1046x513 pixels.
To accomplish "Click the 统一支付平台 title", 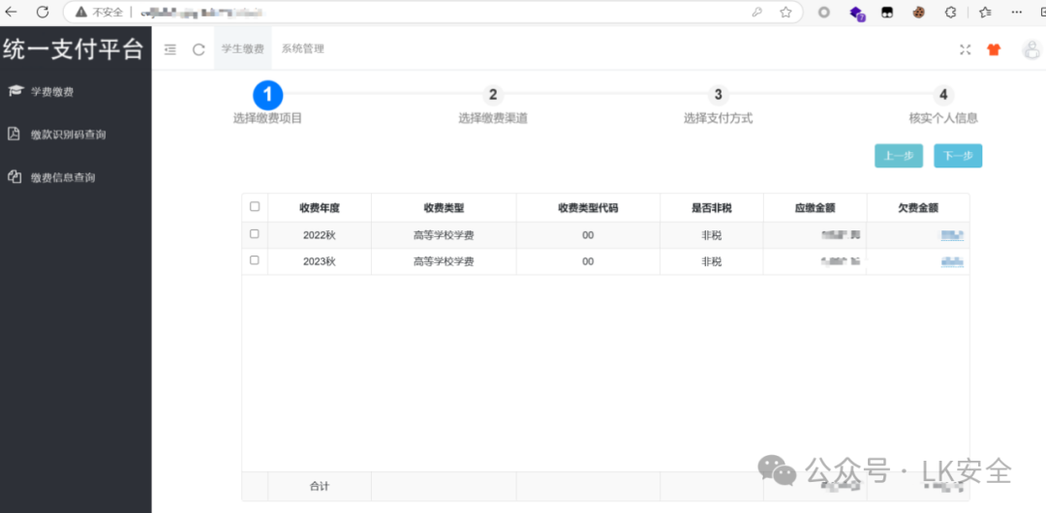I will tap(74, 50).
